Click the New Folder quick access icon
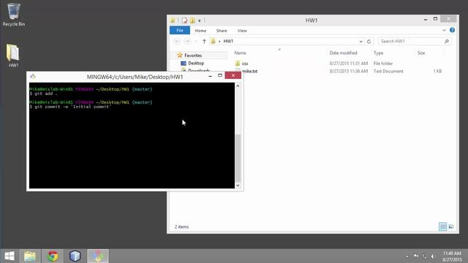468x263 pixels. pos(192,20)
